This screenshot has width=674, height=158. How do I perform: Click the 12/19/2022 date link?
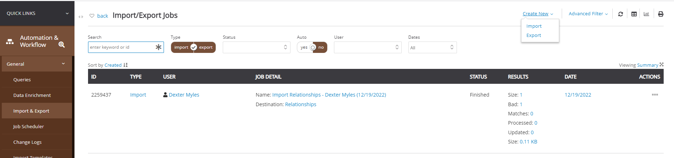tap(578, 95)
